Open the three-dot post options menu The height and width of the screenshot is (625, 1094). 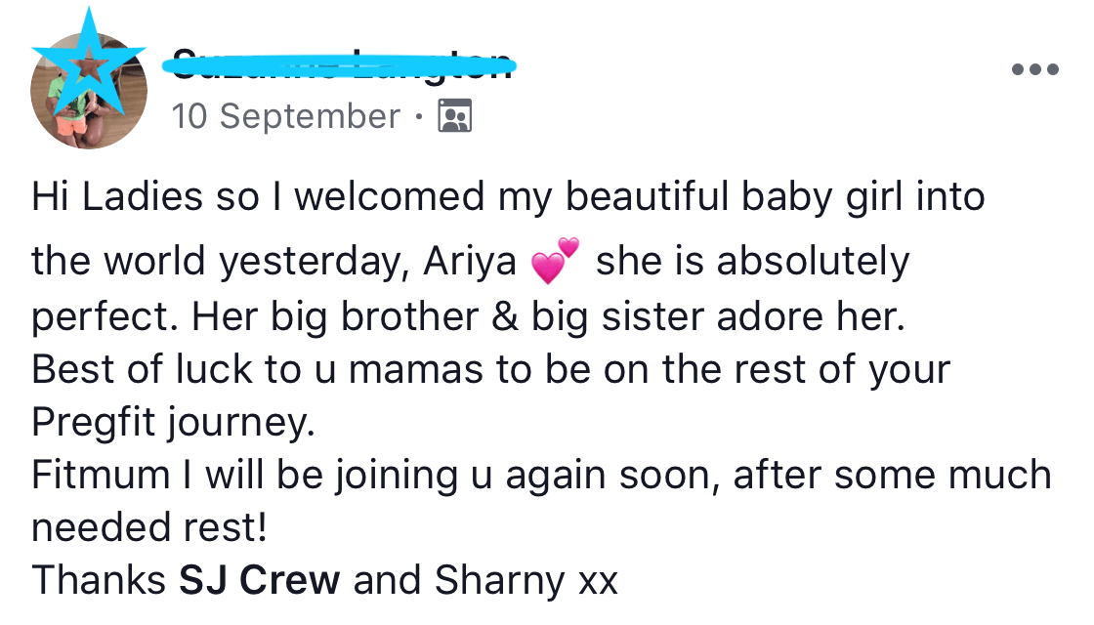1035,69
